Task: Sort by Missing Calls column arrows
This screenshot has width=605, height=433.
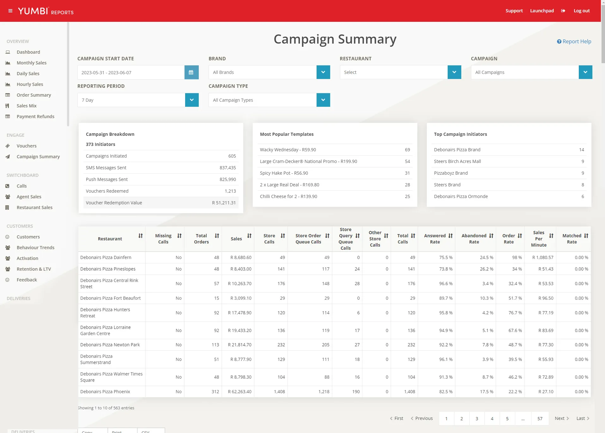Action: pyautogui.click(x=179, y=236)
